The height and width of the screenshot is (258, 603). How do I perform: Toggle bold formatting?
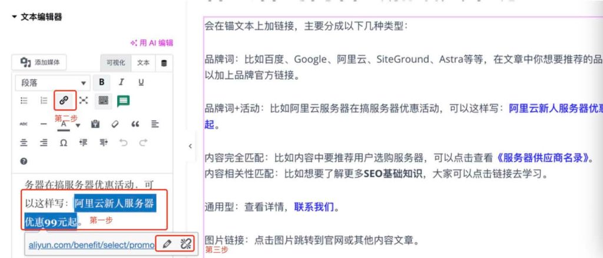pos(101,82)
